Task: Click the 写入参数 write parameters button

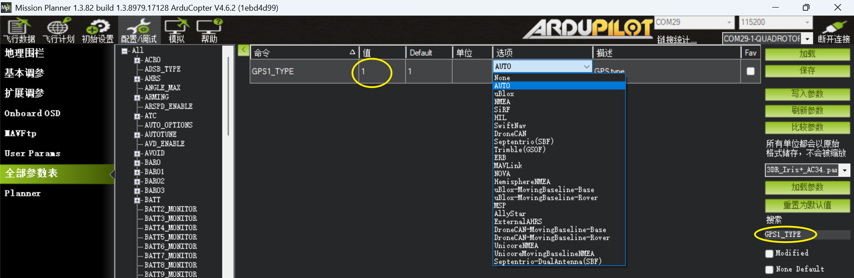Action: 807,94
